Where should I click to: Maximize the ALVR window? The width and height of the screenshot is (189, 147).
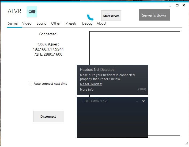tap(177, 5)
